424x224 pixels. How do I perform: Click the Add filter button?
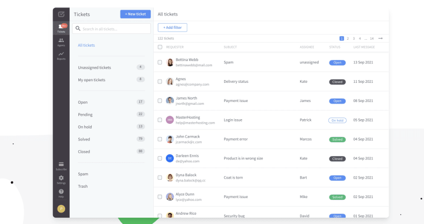(x=172, y=27)
